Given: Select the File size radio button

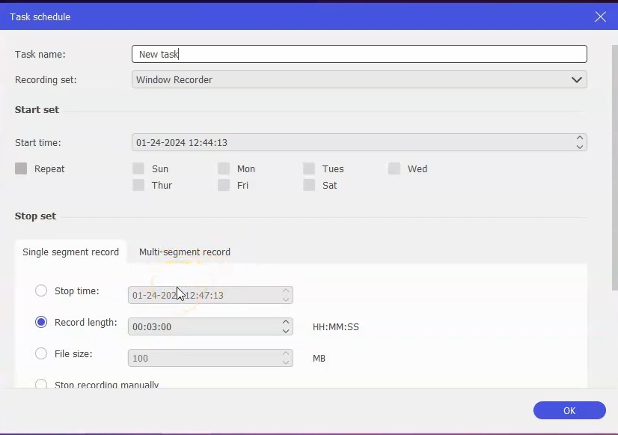Looking at the screenshot, I should 41,353.
